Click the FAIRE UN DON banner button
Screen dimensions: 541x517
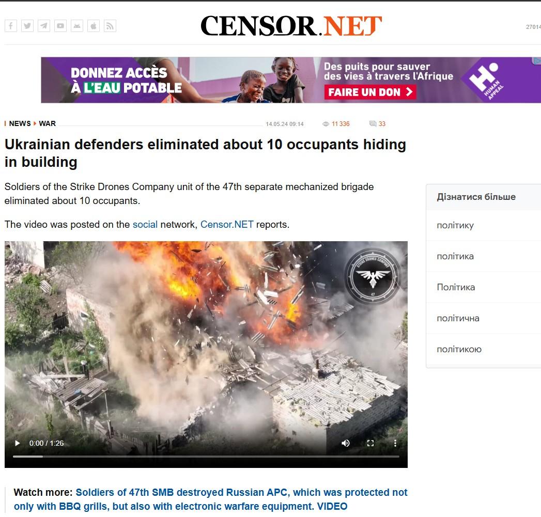[x=370, y=92]
